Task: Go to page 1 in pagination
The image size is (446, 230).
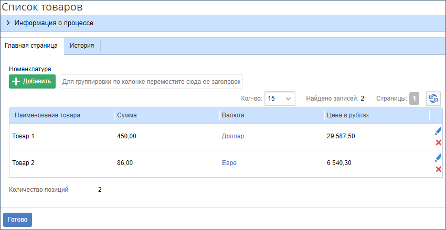Action: pyautogui.click(x=414, y=98)
